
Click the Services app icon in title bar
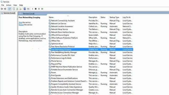(1, 2)
